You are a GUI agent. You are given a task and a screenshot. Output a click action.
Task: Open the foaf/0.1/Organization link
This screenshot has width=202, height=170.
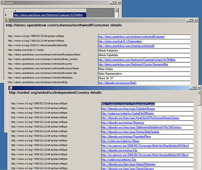pos(120,41)
